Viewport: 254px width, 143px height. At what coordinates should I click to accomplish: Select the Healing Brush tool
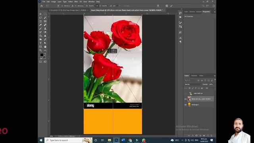[x=45, y=25]
